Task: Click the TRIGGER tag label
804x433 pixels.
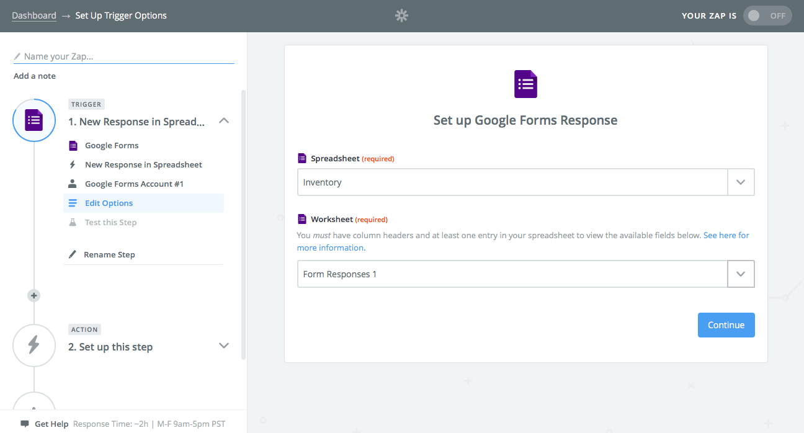Action: 86,104
